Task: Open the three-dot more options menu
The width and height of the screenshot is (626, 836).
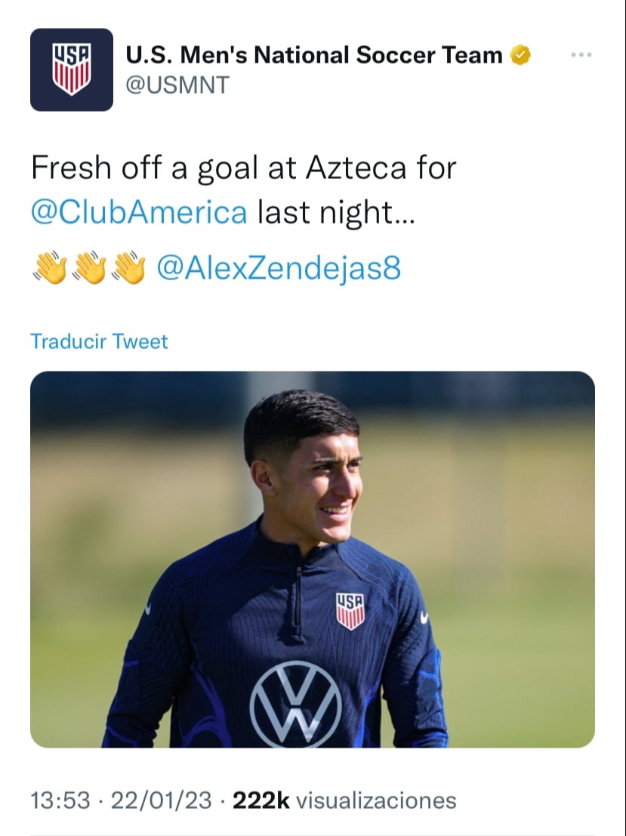Action: 581,56
